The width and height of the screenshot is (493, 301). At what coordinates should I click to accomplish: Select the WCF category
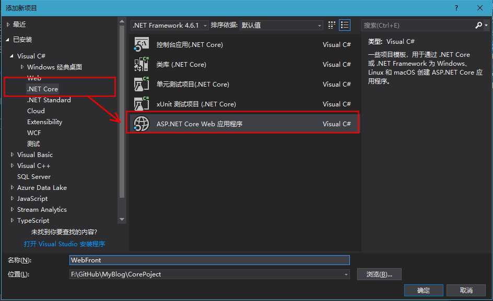pyautogui.click(x=34, y=133)
